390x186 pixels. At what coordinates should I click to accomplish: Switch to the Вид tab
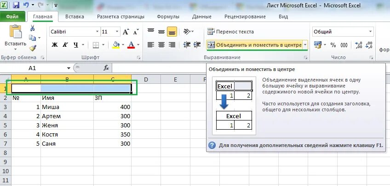(x=283, y=16)
